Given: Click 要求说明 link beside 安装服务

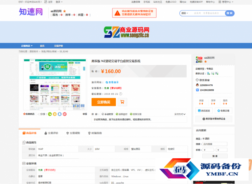Looking at the screenshot, I should (x=116, y=88).
